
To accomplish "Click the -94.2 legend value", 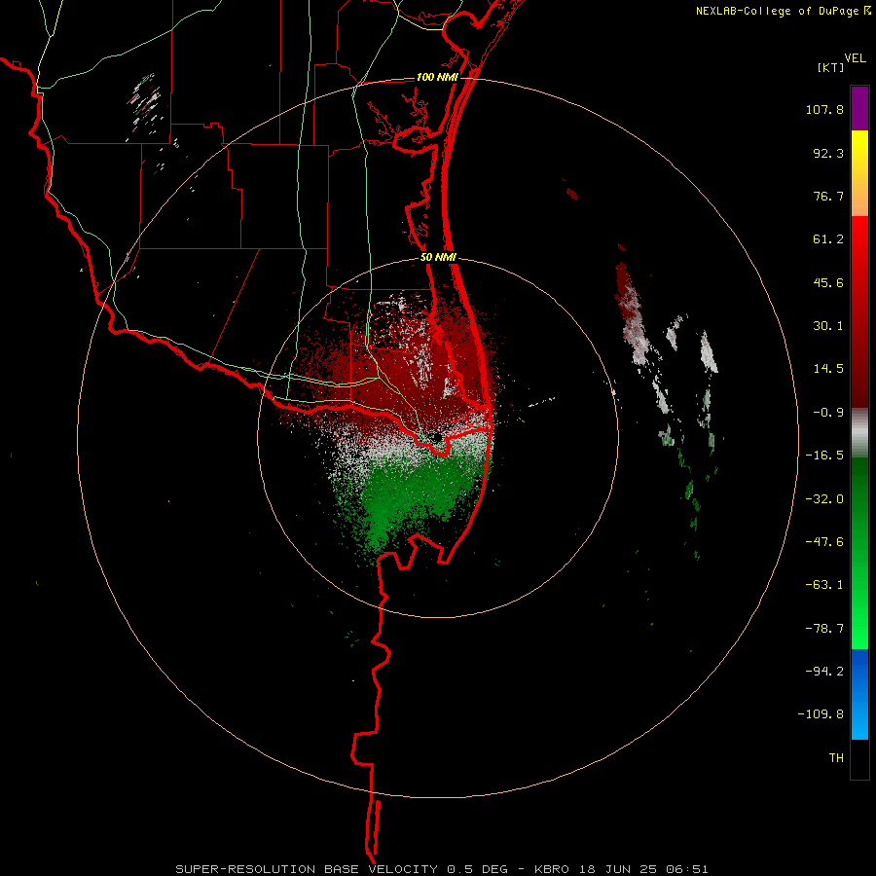I will coord(824,671).
